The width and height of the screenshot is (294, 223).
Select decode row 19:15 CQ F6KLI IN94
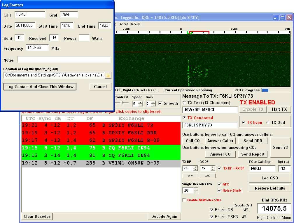(101, 148)
